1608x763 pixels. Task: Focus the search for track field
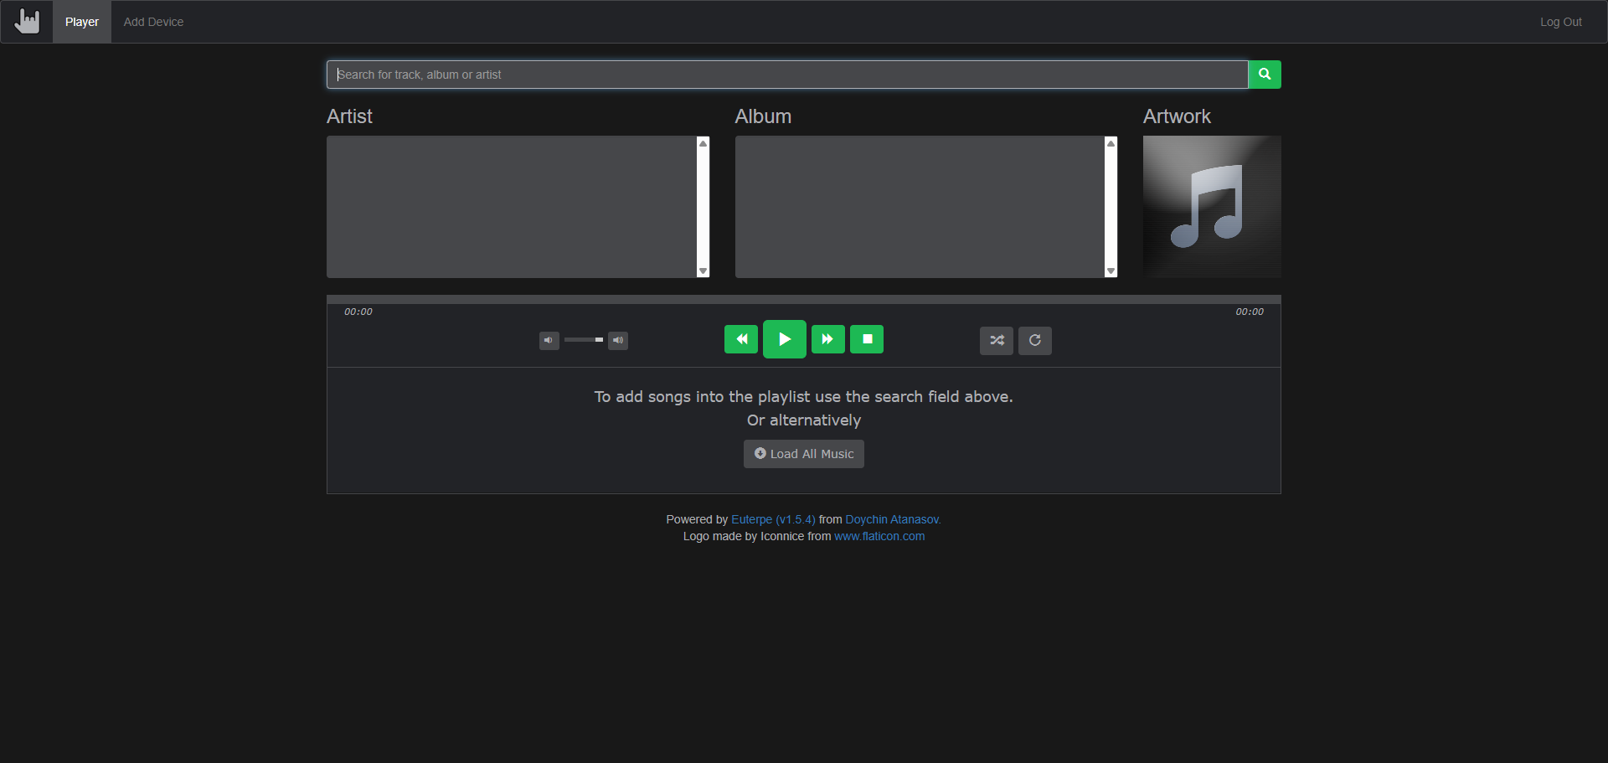pyautogui.click(x=787, y=75)
